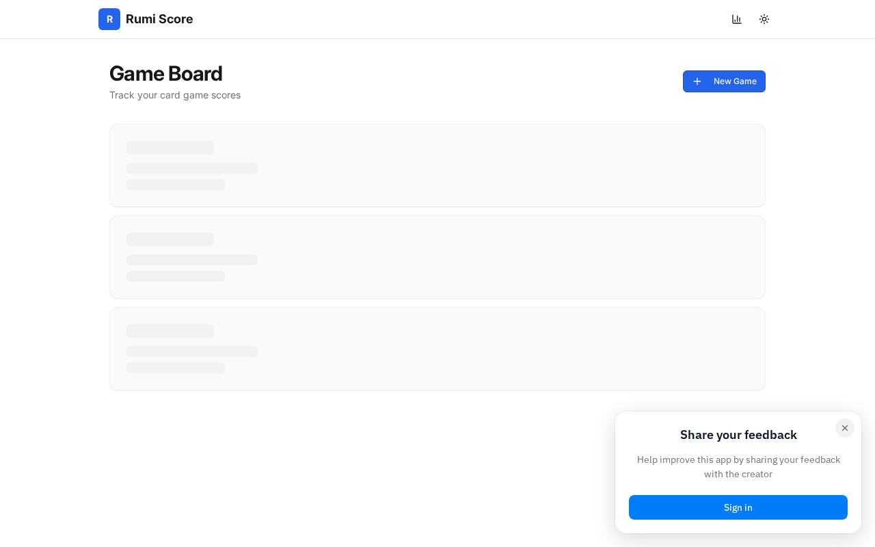
Task: Toggle light/dark theme with sun icon
Action: (764, 19)
